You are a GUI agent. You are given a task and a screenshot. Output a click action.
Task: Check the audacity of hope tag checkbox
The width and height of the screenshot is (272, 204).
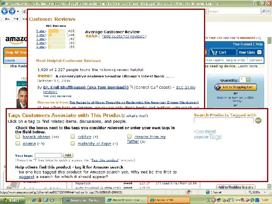(x=73, y=143)
